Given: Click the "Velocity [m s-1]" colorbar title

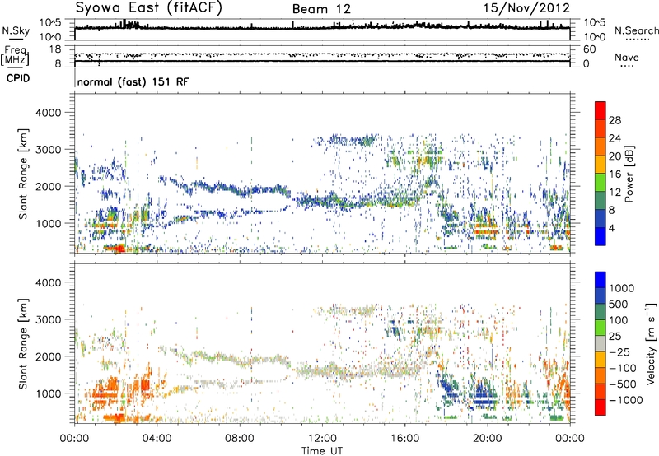Looking at the screenshot, I should pos(651,342).
